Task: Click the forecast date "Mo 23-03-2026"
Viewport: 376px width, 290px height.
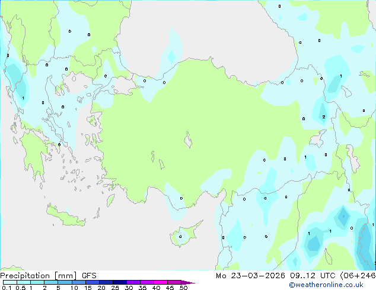Action: [250, 276]
